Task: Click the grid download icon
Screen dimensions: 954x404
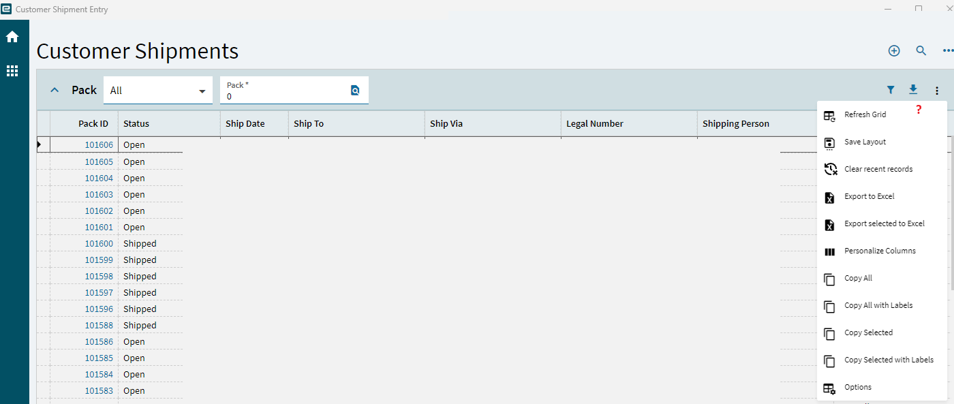Action: tap(913, 90)
